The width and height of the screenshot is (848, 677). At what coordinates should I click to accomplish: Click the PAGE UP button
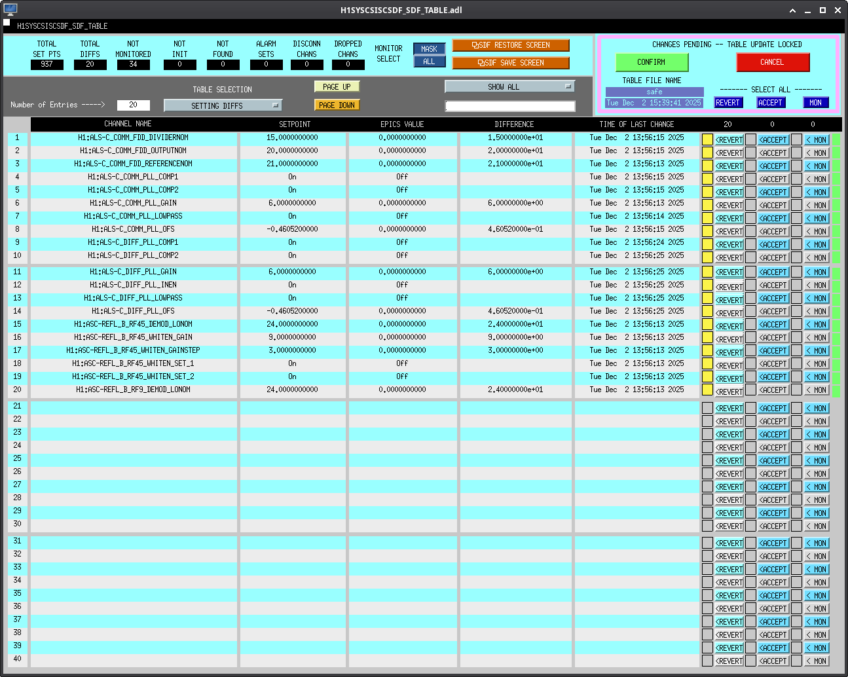point(337,86)
